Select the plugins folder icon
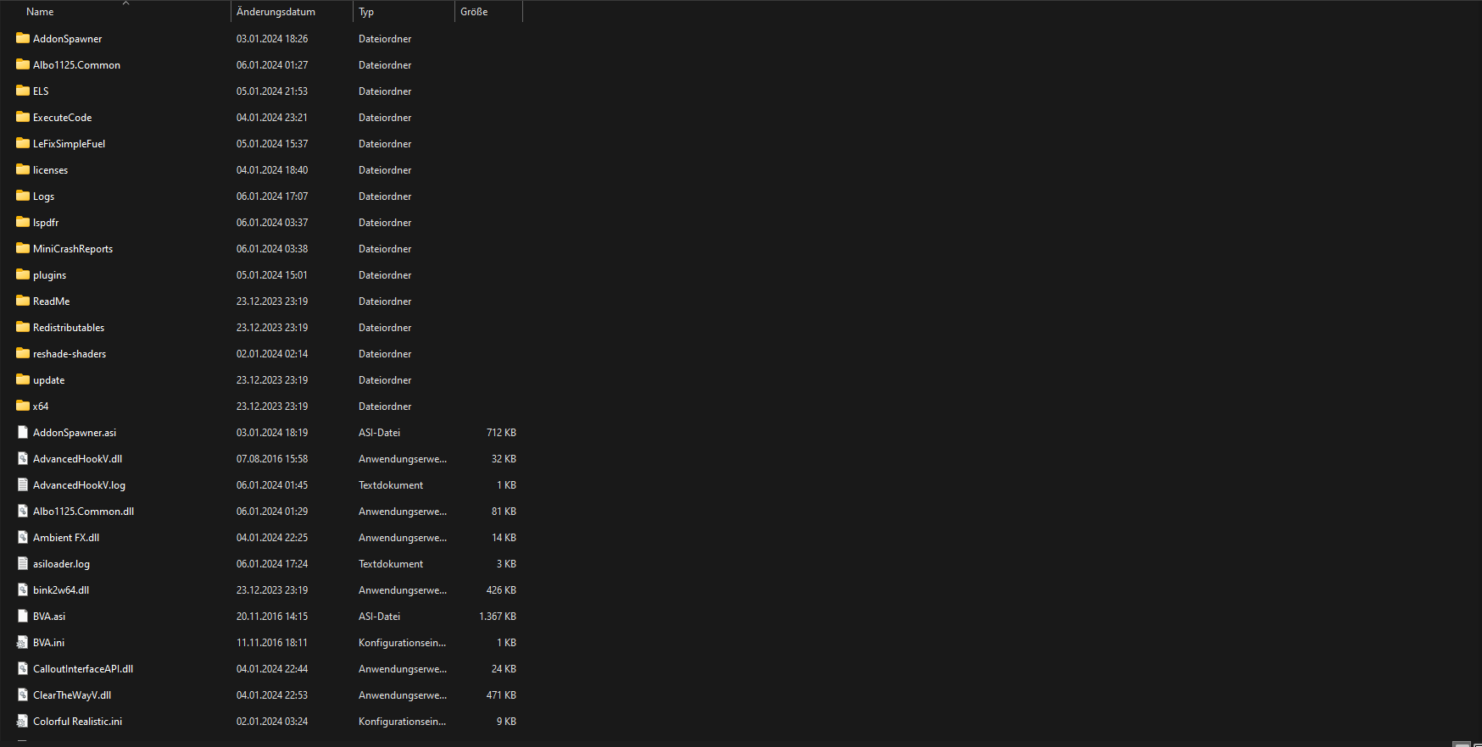 (23, 274)
